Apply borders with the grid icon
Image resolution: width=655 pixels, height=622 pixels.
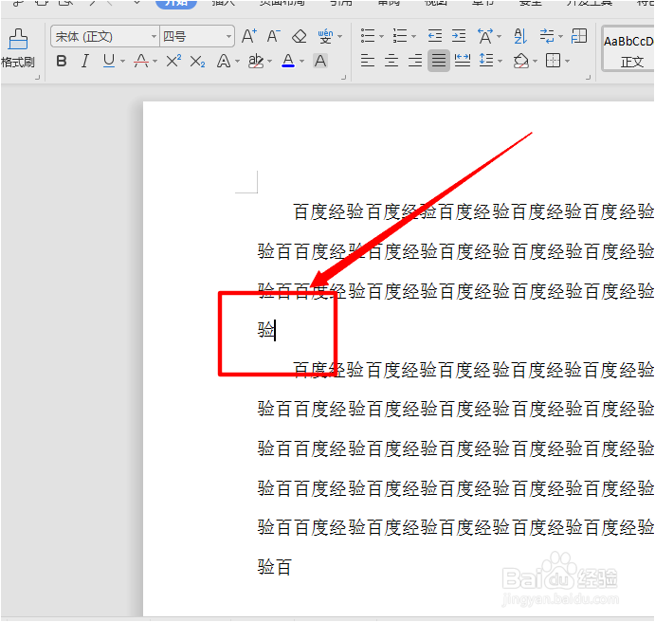click(553, 61)
